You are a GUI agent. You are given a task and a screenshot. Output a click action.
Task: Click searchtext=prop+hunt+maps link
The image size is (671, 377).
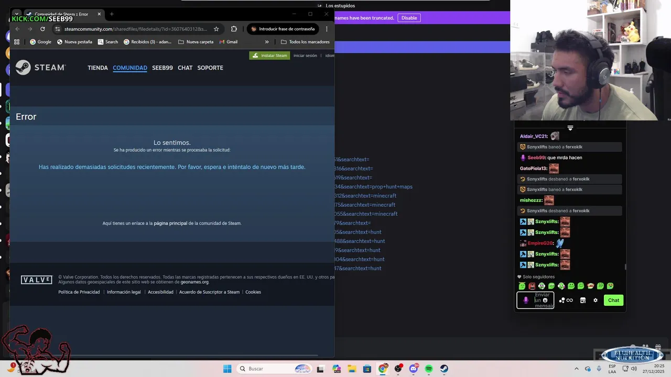point(374,186)
